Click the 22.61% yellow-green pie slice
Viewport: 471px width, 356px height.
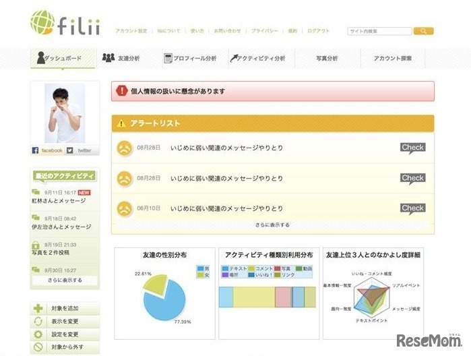point(155,284)
